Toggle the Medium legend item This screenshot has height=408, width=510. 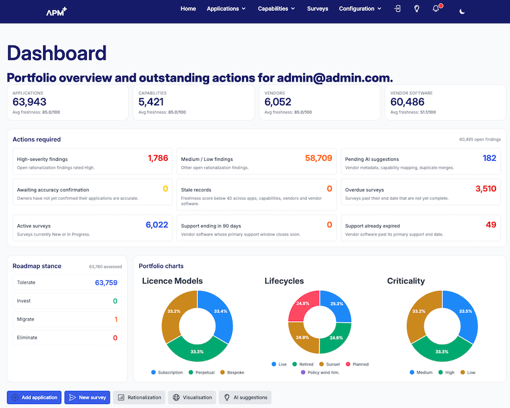pyautogui.click(x=421, y=372)
